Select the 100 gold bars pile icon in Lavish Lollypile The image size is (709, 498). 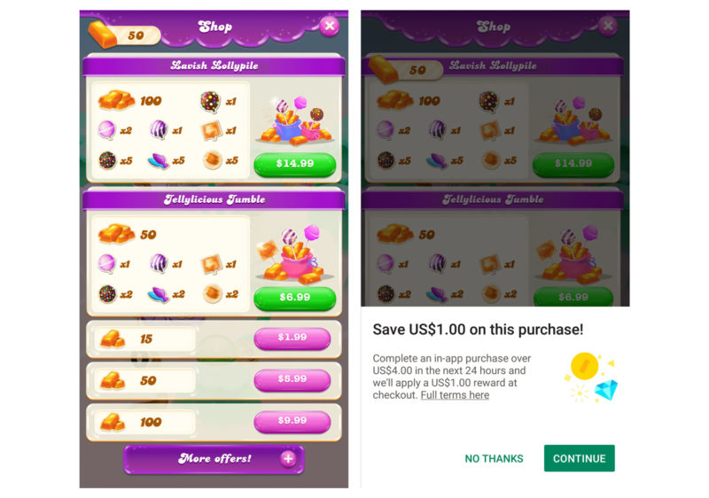pos(116,100)
